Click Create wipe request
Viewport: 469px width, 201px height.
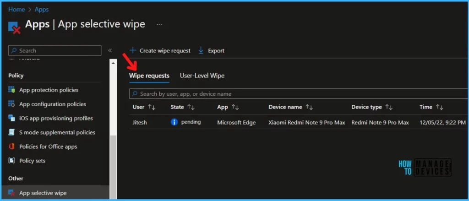(x=160, y=50)
